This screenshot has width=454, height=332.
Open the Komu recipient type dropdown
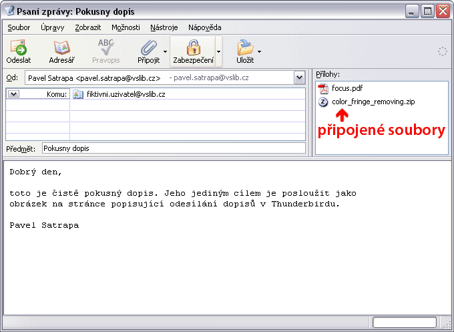(13, 94)
